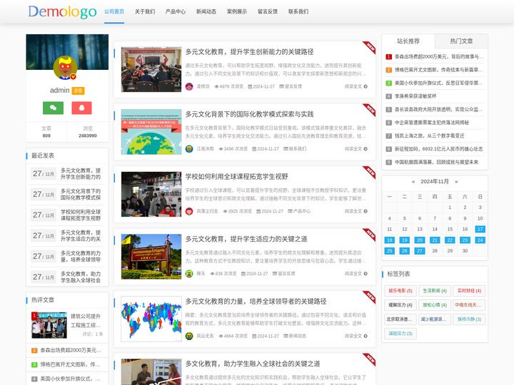Click thumbnail of 提升学生创新能力 meeting room article
The height and width of the screenshot is (385, 514).
[151, 69]
